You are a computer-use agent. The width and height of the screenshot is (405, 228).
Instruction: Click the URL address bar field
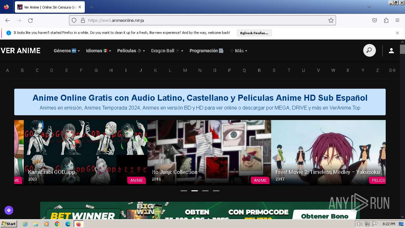point(202,20)
